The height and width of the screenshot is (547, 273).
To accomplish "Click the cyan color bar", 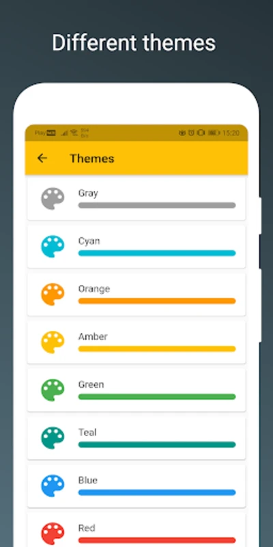I will (157, 253).
